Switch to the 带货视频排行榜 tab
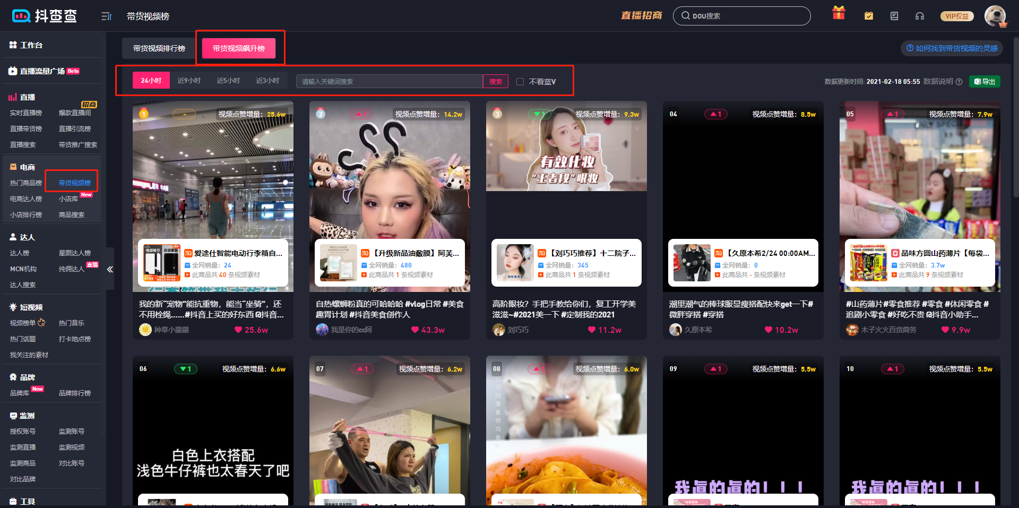The height and width of the screenshot is (508, 1019). pyautogui.click(x=159, y=48)
